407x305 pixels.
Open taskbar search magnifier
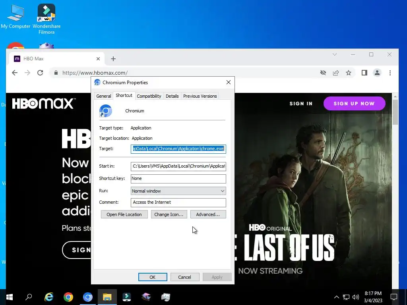29,297
